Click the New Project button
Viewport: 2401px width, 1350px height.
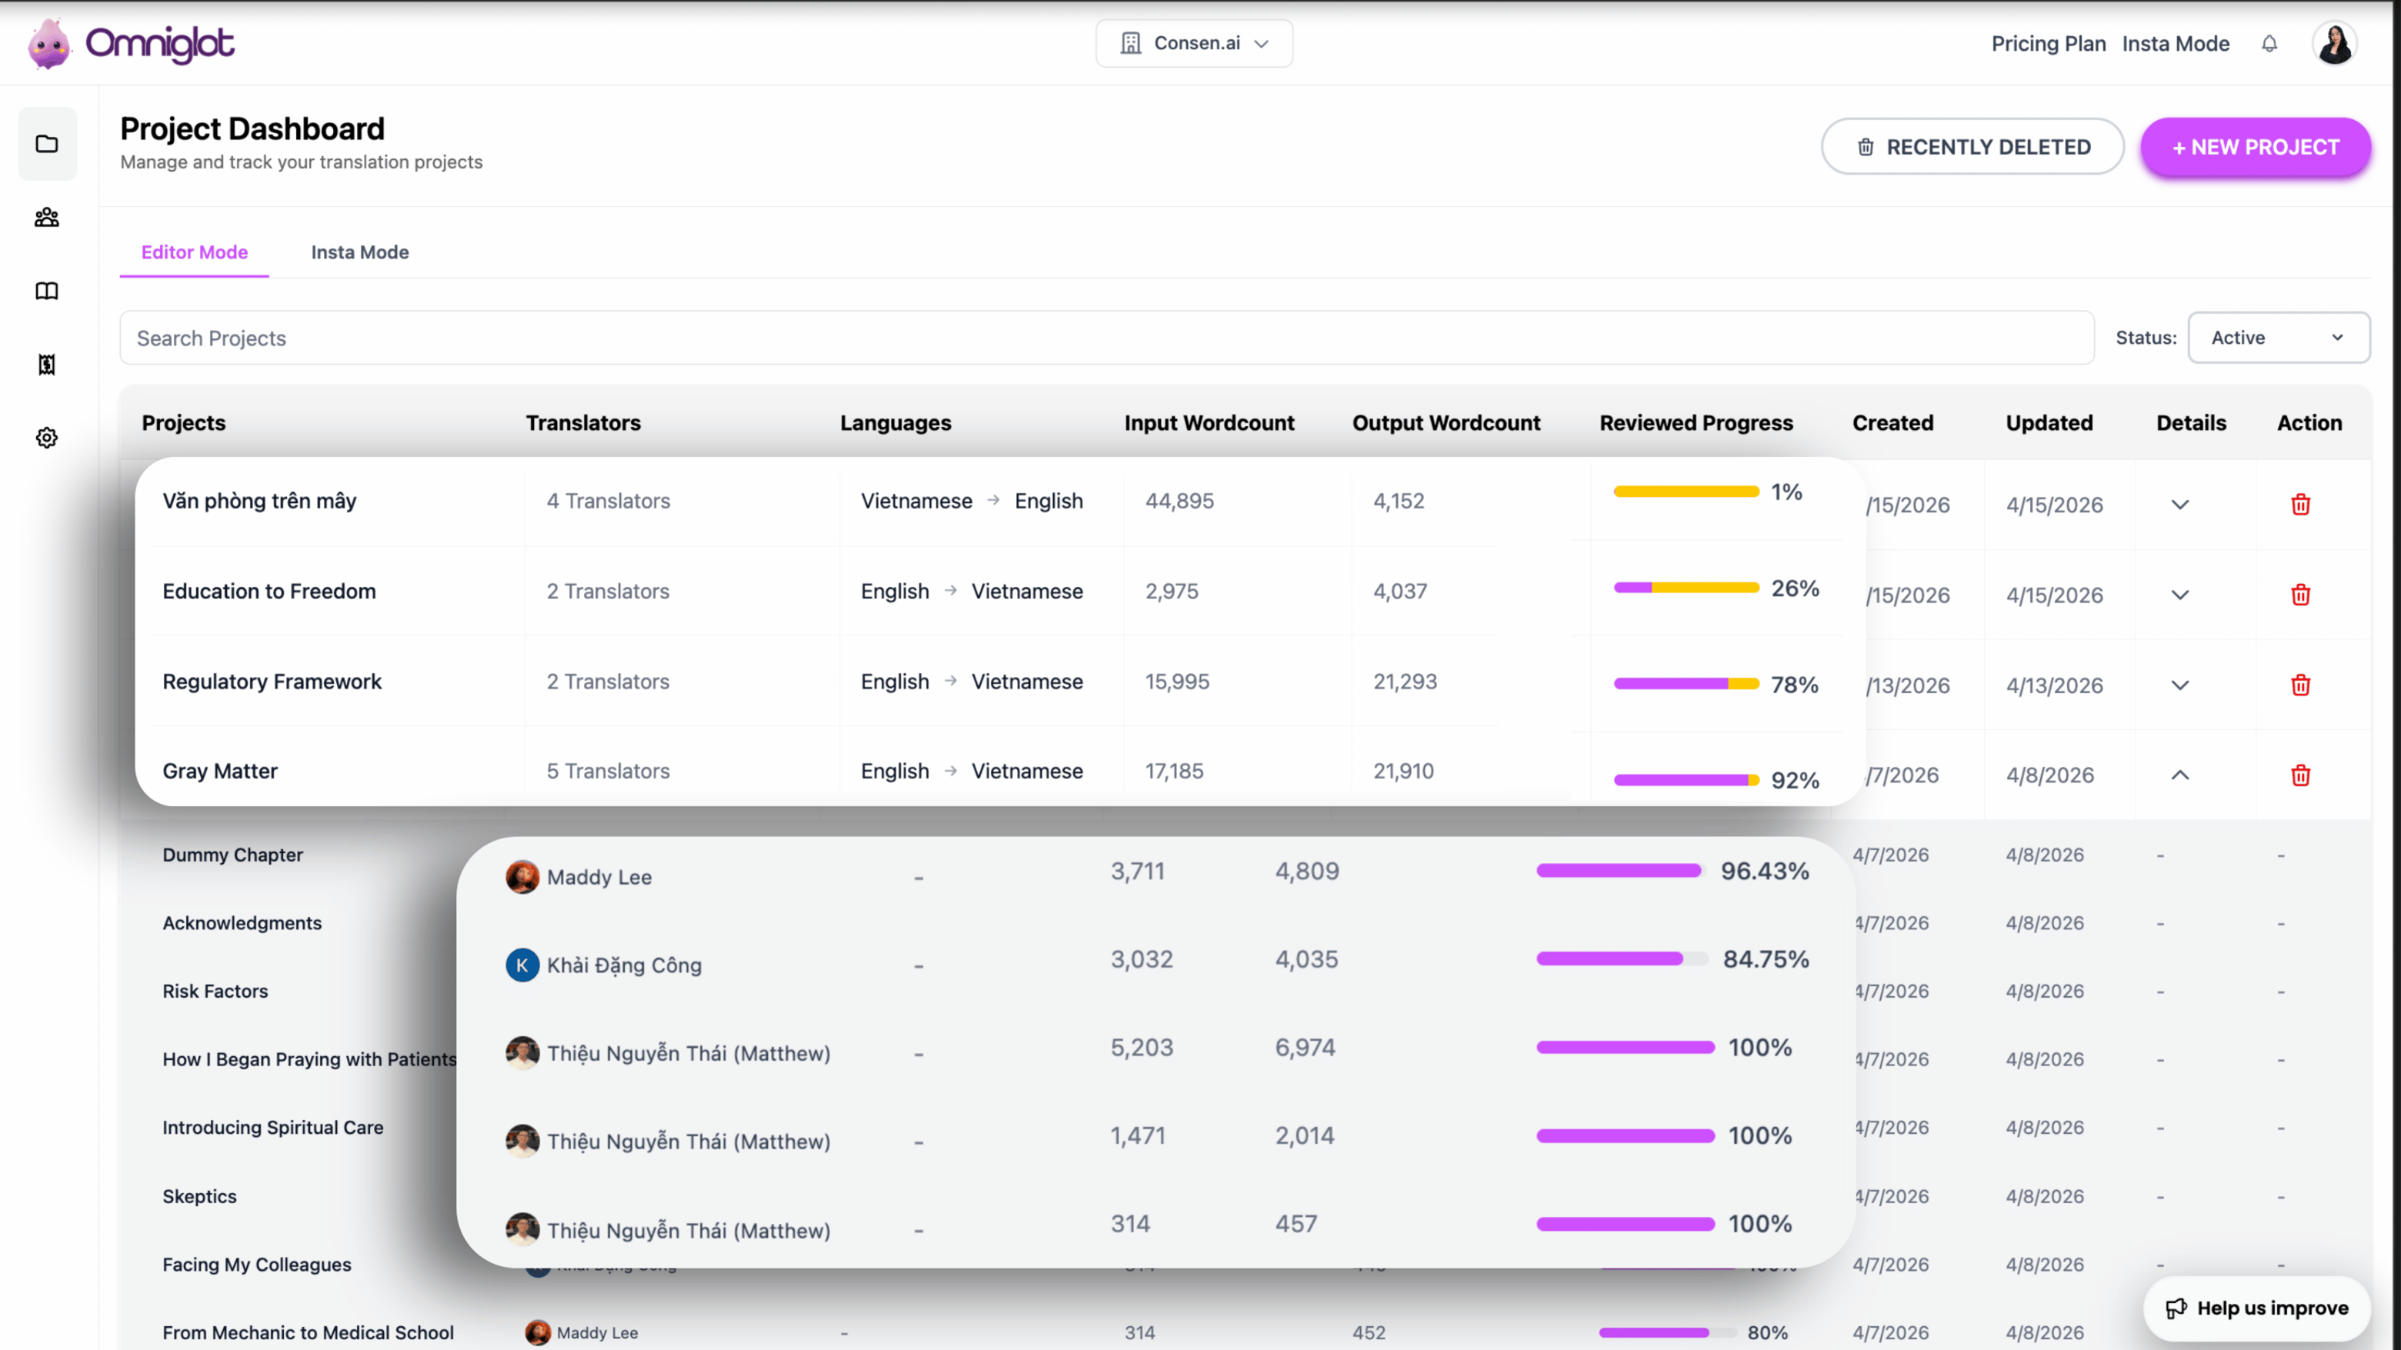[x=2255, y=147]
